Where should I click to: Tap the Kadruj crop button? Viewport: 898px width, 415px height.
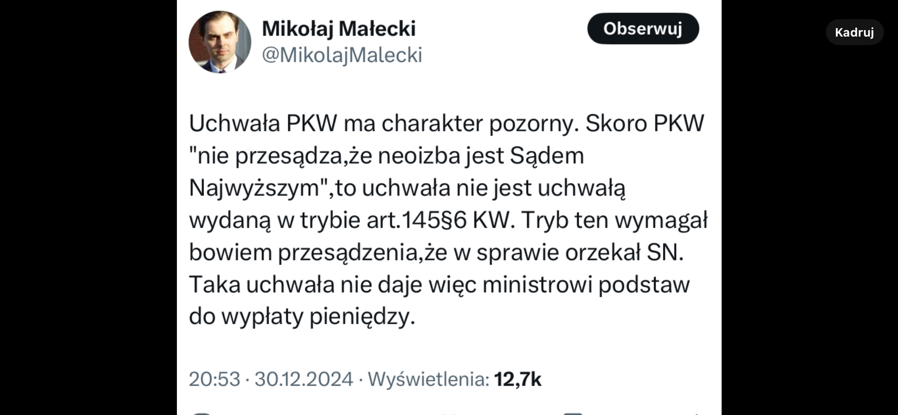coord(854,33)
